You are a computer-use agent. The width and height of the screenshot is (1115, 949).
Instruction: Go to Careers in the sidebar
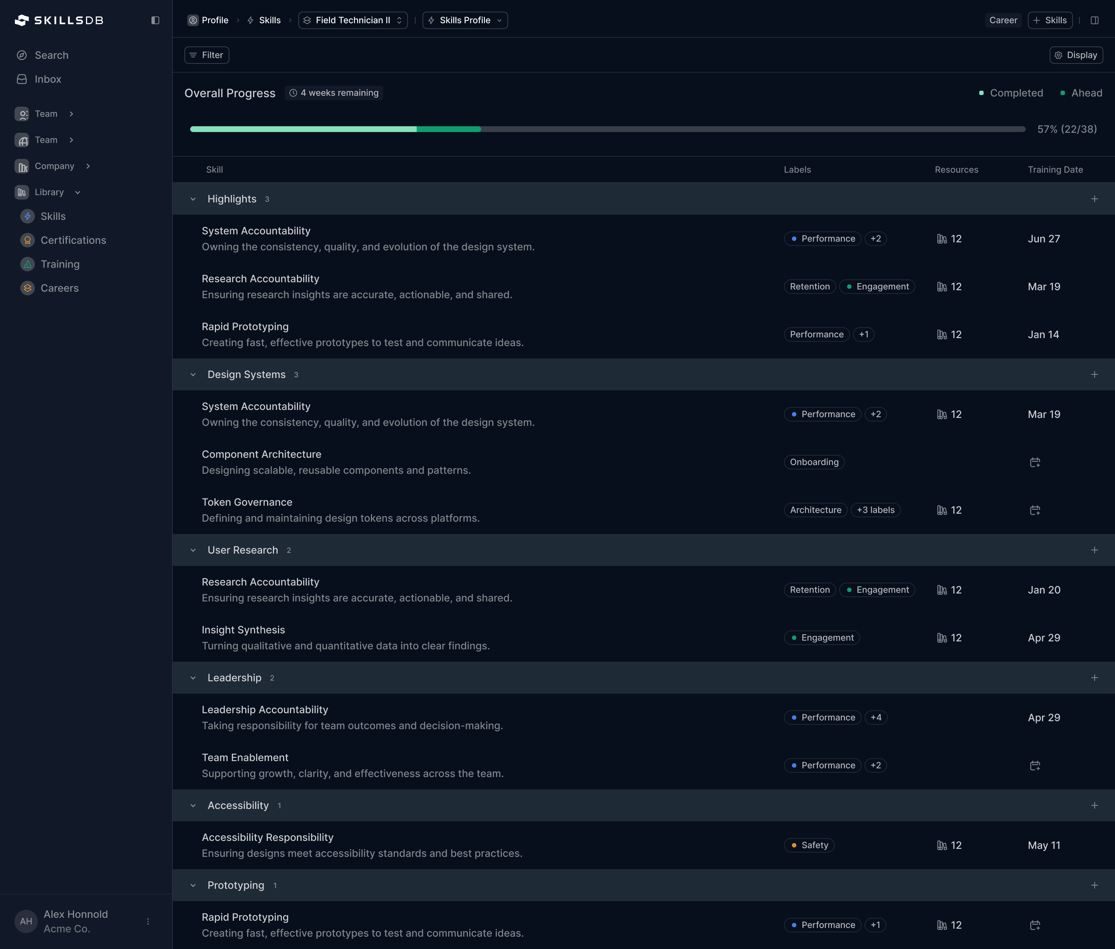point(59,288)
